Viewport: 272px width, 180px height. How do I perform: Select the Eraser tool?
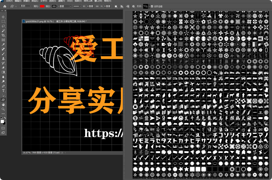pyautogui.click(x=3, y=68)
